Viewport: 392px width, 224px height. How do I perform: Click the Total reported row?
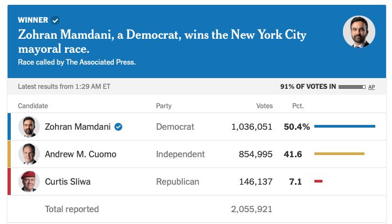pos(72,209)
